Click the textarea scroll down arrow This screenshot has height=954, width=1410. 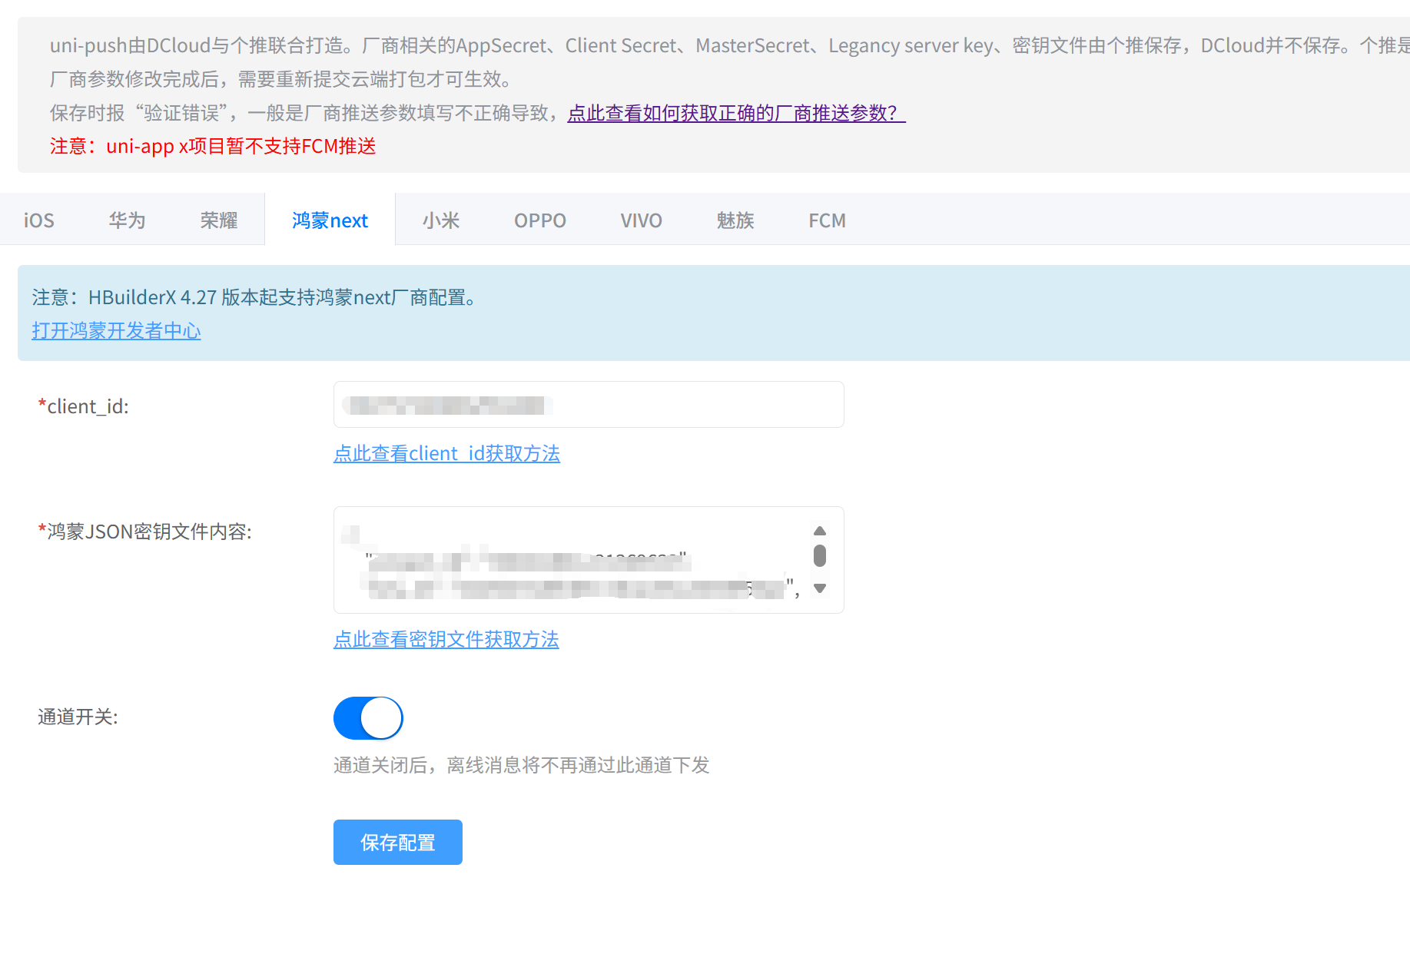(x=820, y=588)
